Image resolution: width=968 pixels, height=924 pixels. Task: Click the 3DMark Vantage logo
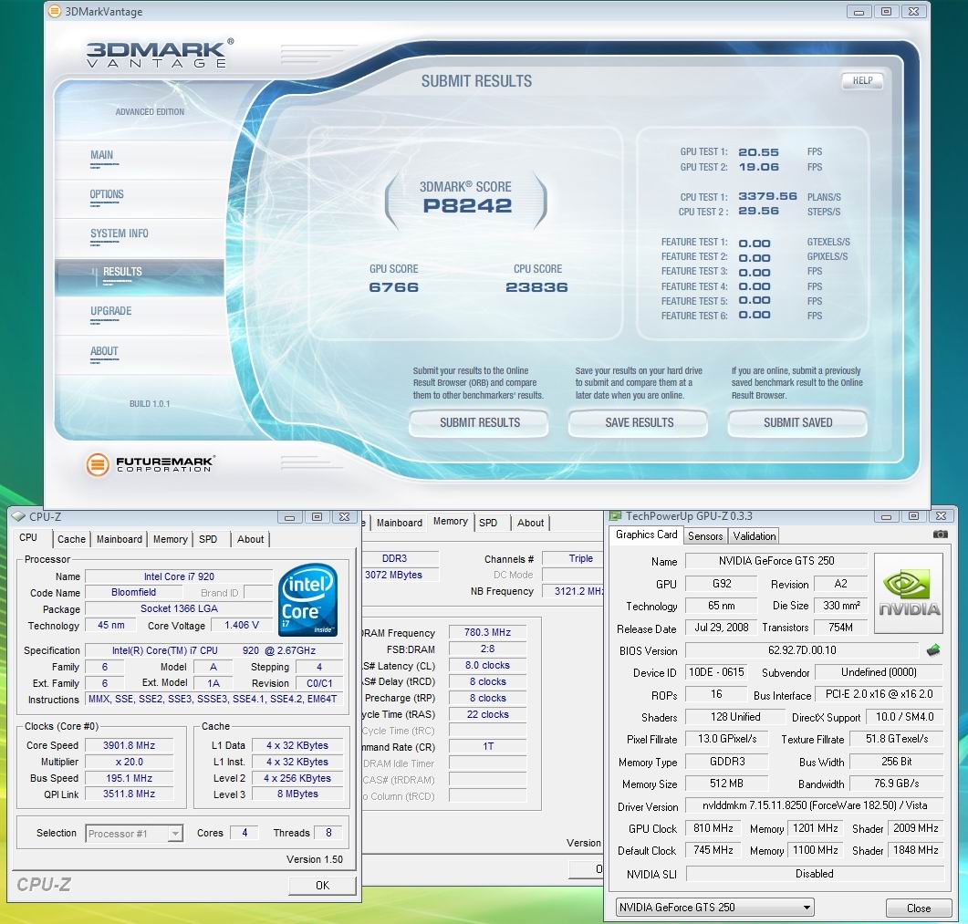tap(160, 54)
